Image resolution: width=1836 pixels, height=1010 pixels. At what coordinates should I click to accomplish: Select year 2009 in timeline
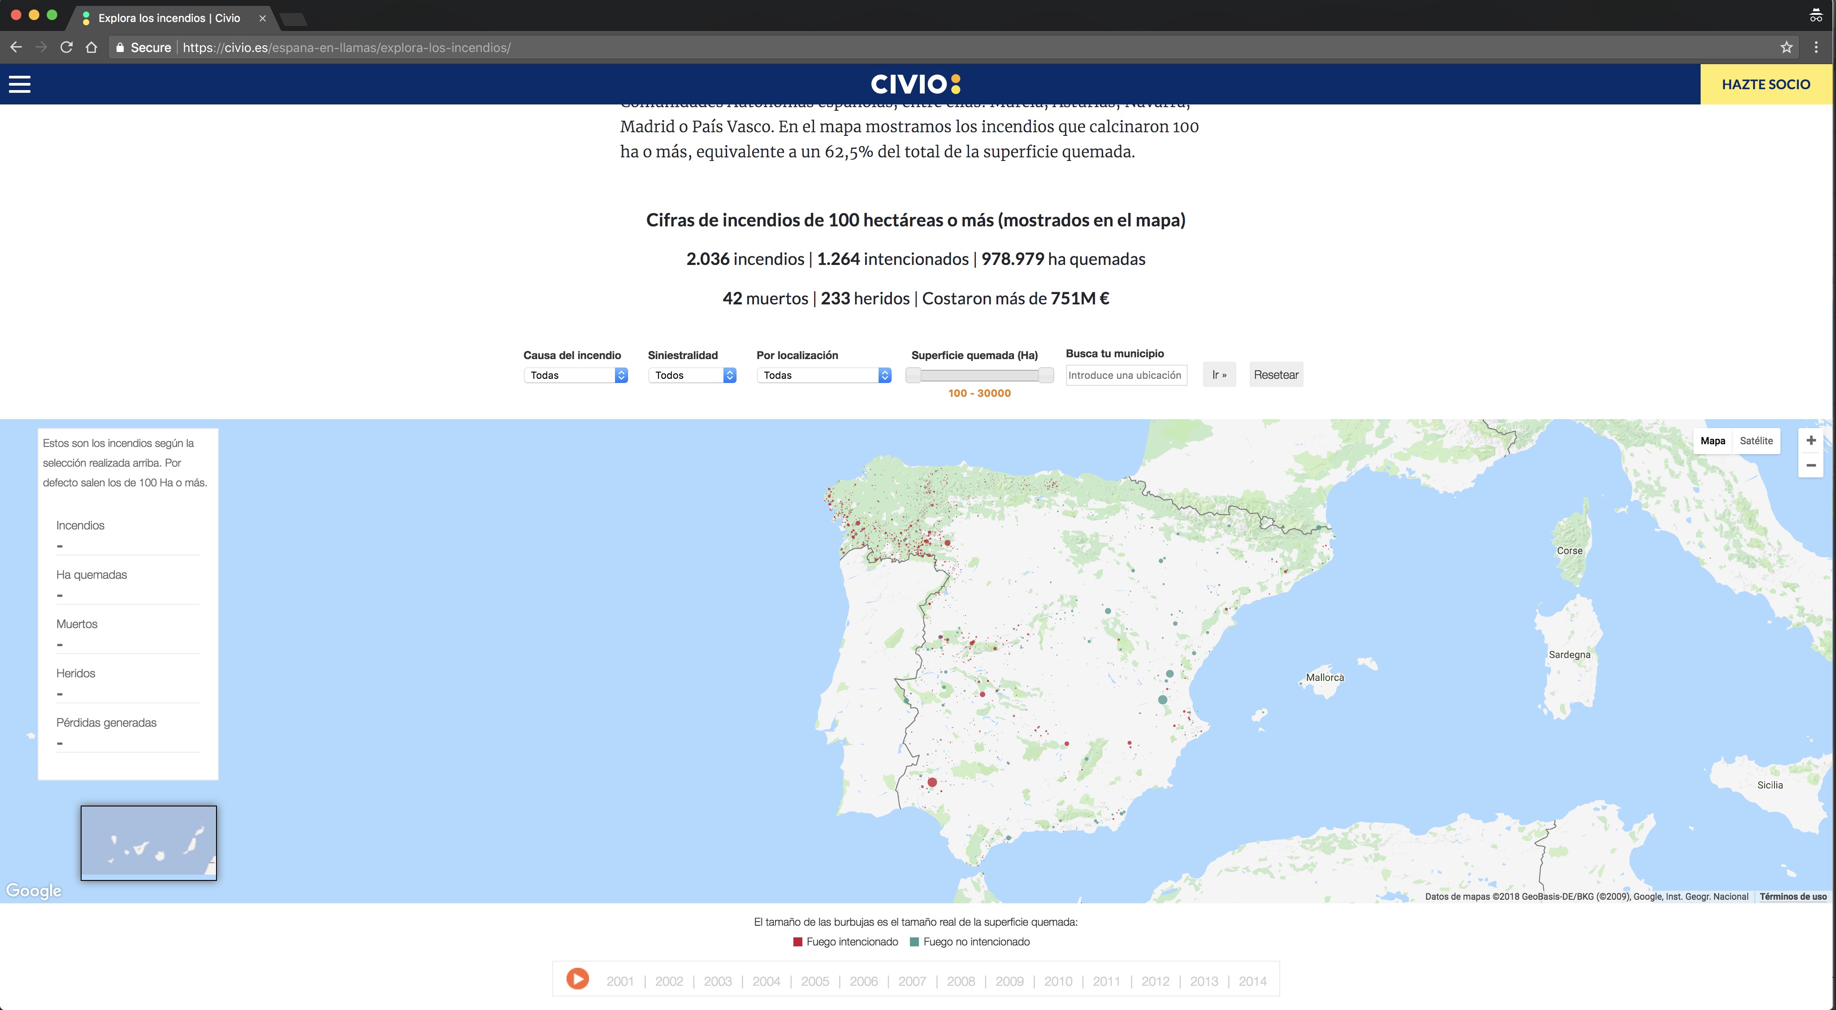point(1009,981)
